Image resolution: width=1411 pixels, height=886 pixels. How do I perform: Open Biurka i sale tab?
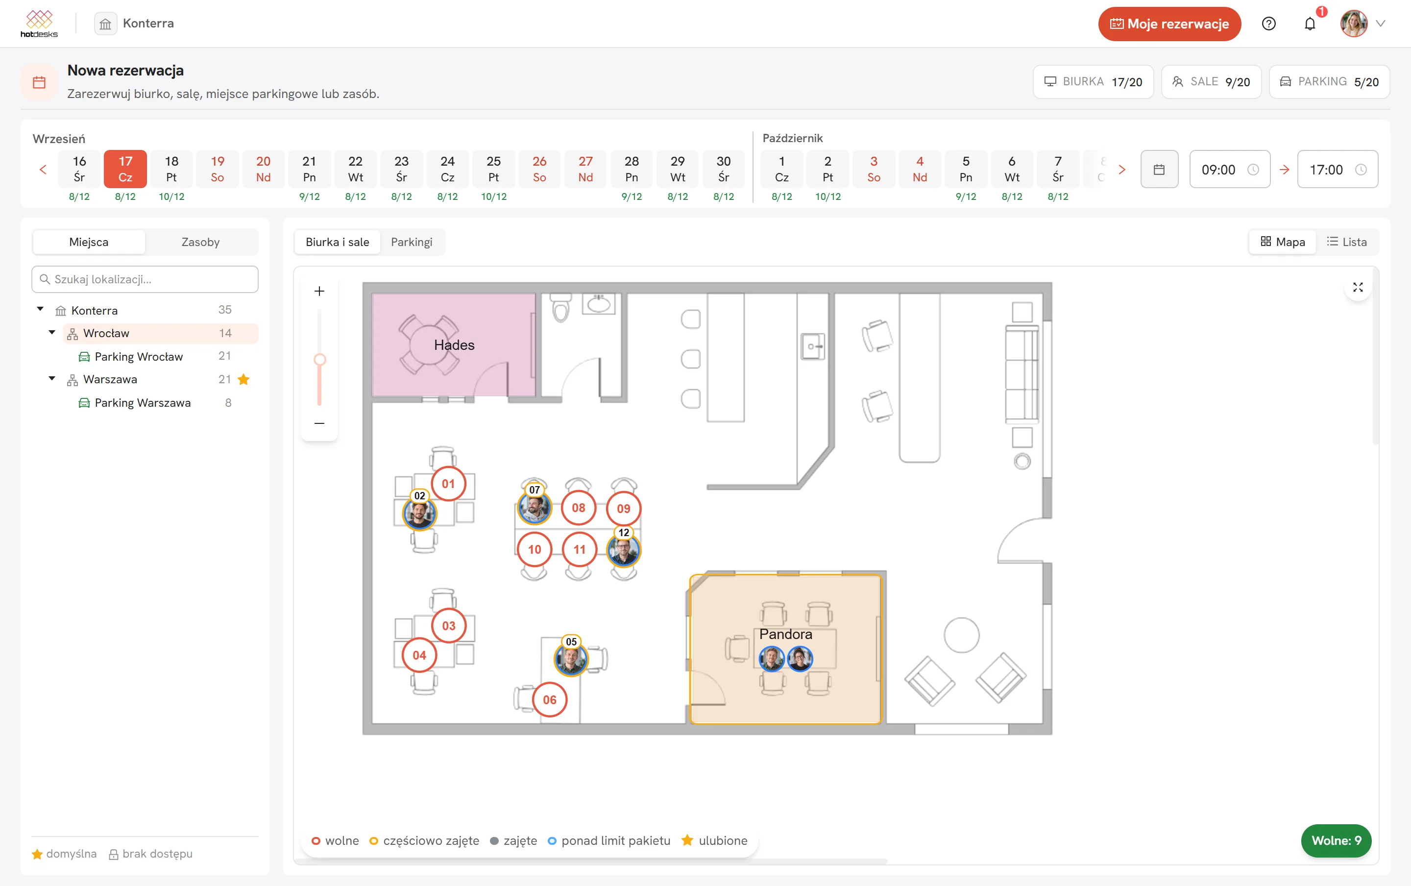point(338,242)
